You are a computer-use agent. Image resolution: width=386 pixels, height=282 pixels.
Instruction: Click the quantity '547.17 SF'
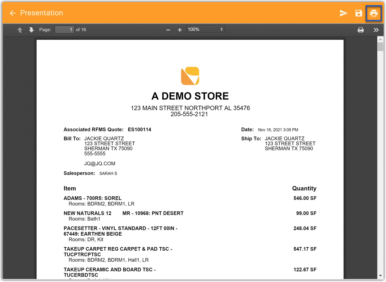pyautogui.click(x=305, y=249)
